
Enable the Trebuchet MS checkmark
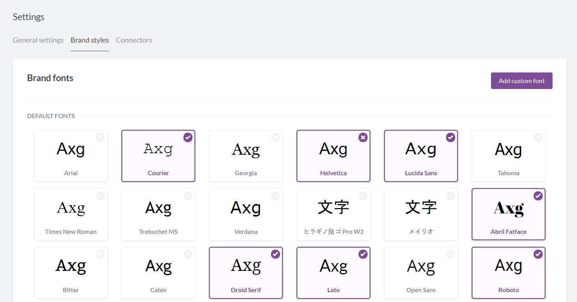188,196
